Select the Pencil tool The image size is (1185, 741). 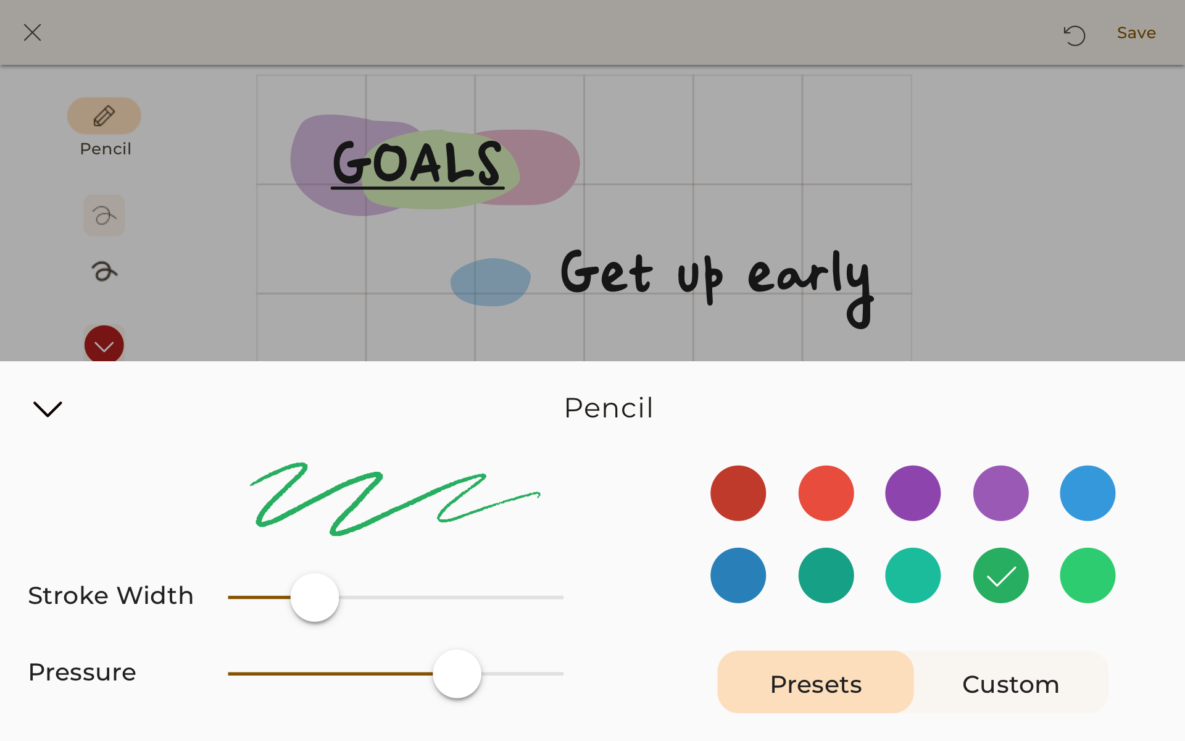click(x=104, y=115)
